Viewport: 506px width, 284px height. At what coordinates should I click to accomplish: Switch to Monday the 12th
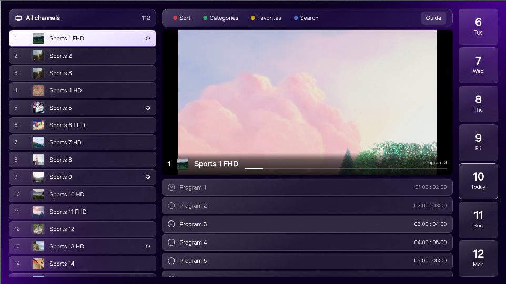pyautogui.click(x=478, y=259)
